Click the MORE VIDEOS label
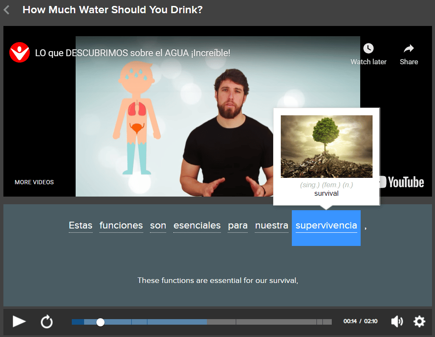This screenshot has width=435, height=337. [x=34, y=182]
